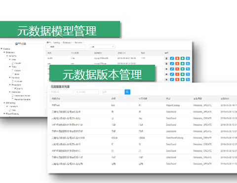Click the green icon in first row
This screenshot has width=237, height=183.
coord(183,58)
